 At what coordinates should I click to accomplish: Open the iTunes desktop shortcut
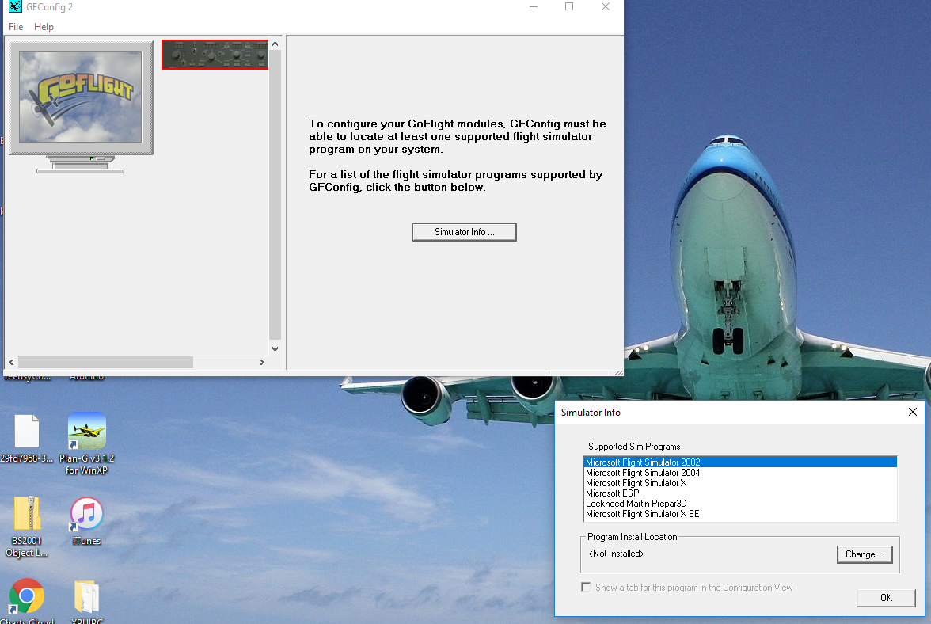(x=87, y=515)
